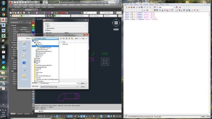Click the New file icon in the Visual LISP toolbar

127,7
